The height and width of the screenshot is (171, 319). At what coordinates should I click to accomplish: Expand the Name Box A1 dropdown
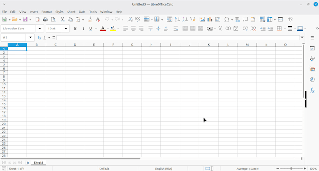pyautogui.click(x=30, y=37)
